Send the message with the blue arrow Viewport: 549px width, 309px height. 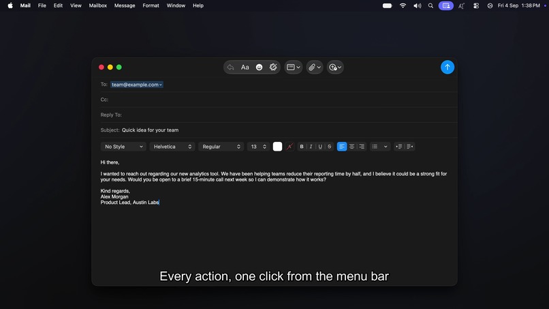(x=447, y=67)
